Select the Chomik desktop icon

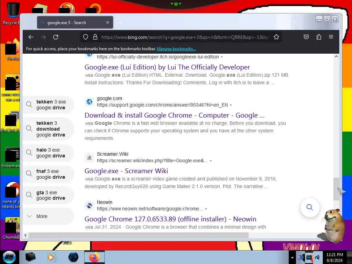[x=11, y=228]
